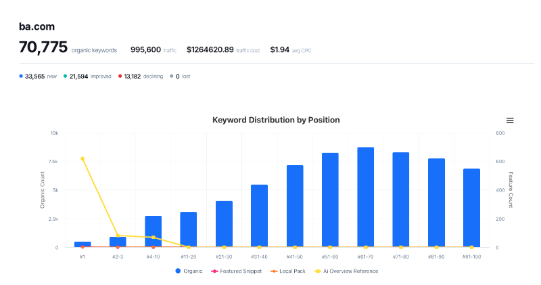Screen dimensions: 541x285
Task: Click the #81-90 position organic bar
Action: [436, 203]
